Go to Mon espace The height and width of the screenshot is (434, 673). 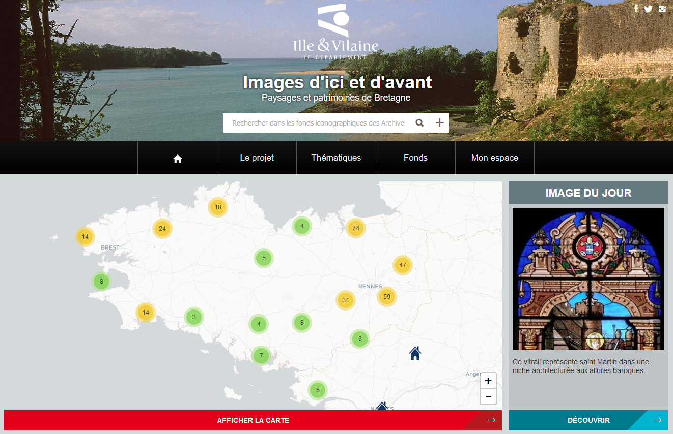(x=495, y=158)
